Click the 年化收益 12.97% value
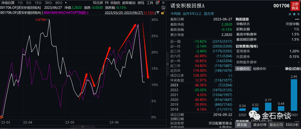This screenshot has width=301, height=129. (201, 80)
